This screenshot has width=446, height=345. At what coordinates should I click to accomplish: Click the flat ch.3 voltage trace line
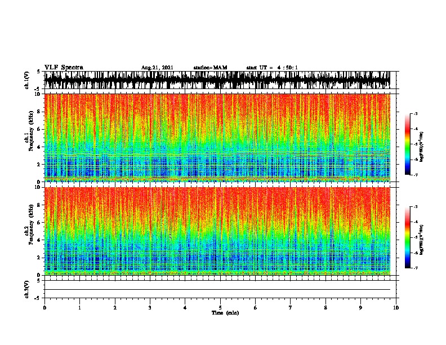pyautogui.click(x=217, y=290)
